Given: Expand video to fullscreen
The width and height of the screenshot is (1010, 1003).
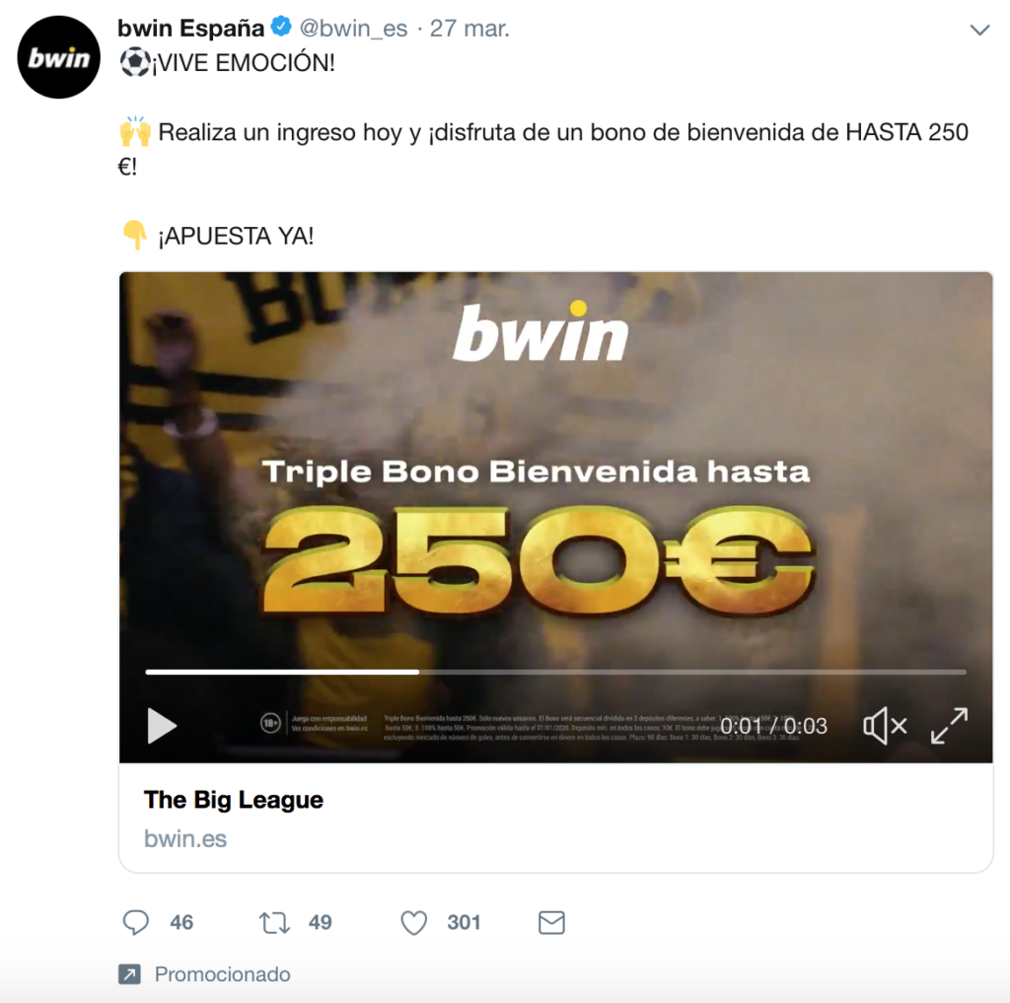Looking at the screenshot, I should tap(950, 726).
